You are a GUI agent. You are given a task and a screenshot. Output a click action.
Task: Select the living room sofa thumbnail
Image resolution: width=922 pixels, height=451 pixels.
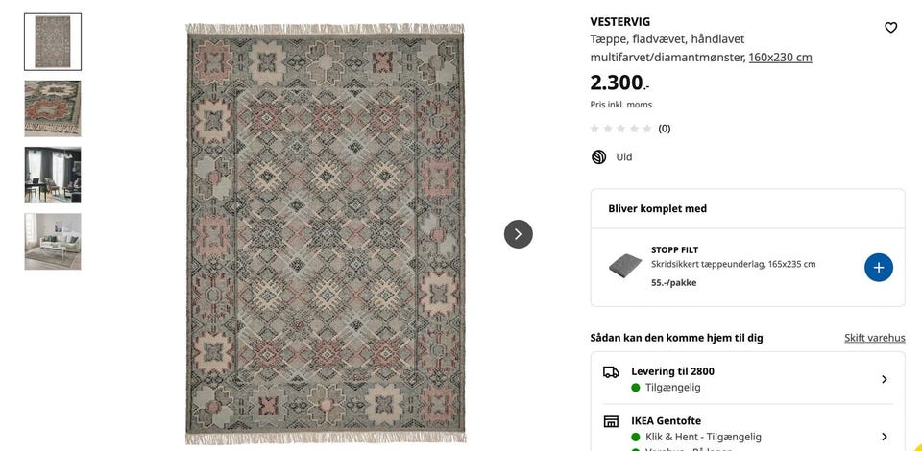coord(53,241)
